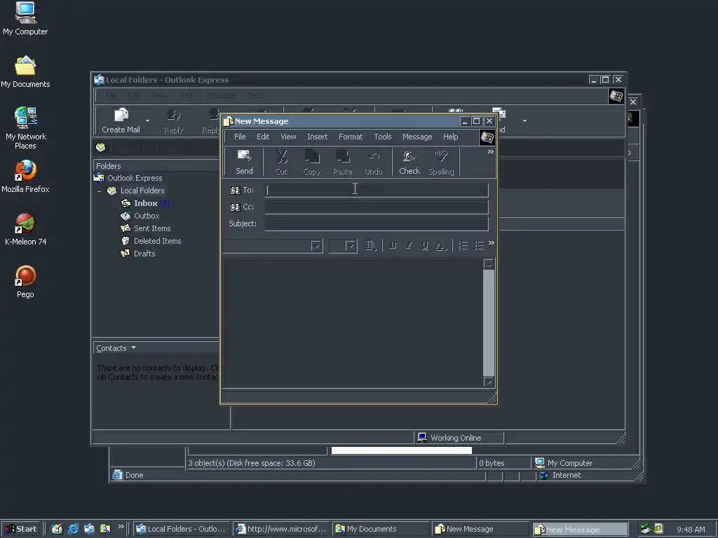Open address book icon beside To:
Viewport: 718px width, 538px height.
tap(235, 191)
